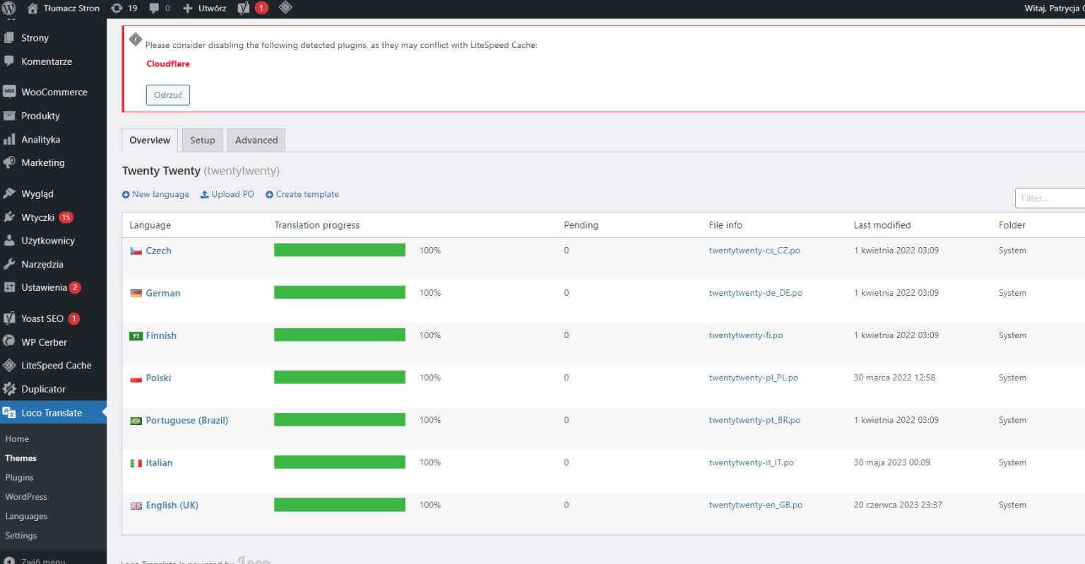The height and width of the screenshot is (564, 1085).
Task: Focus the Filter input field
Action: coord(1050,198)
